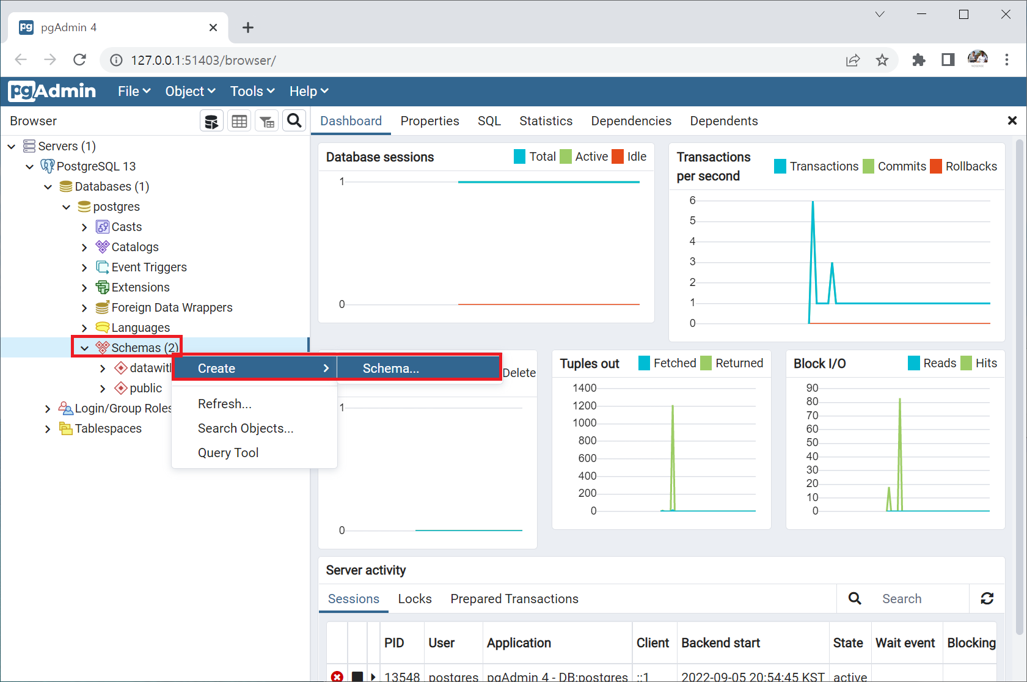1027x682 pixels.
Task: Click the black cancel query square icon
Action: [x=357, y=676]
